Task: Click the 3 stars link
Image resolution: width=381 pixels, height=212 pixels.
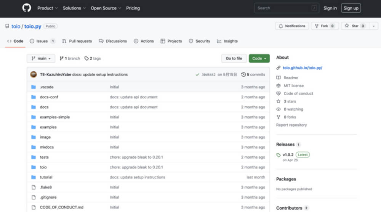Action: point(290,101)
